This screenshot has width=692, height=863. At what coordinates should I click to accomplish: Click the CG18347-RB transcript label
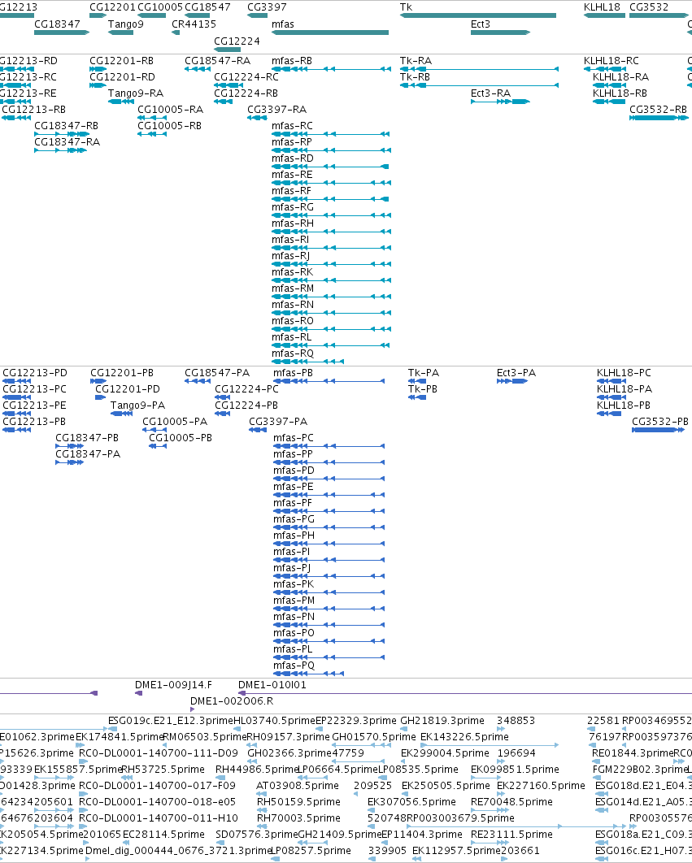click(x=66, y=126)
